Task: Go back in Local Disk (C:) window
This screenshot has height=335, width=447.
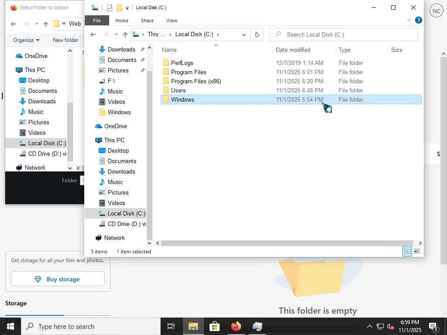Action: pos(93,34)
